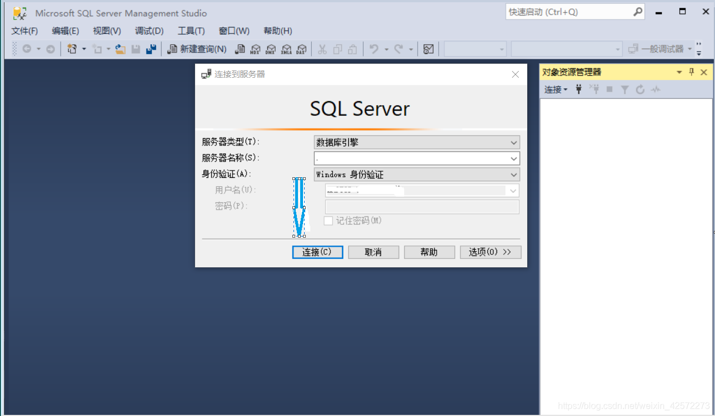Image resolution: width=715 pixels, height=416 pixels.
Task: Open the 服务器类型 dropdown
Action: point(514,143)
